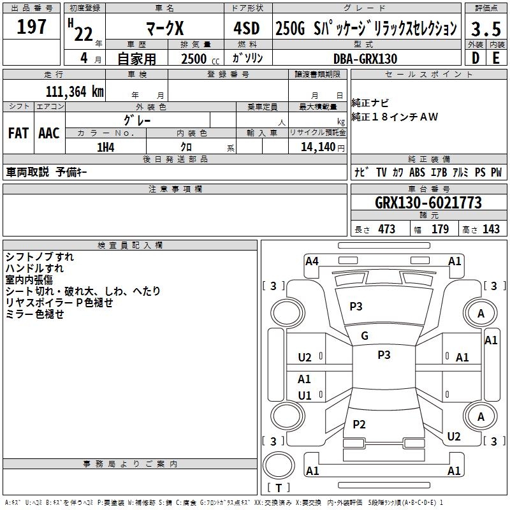This screenshot has height=510, width=510.
Task: Select the mileage value 111,364 km
Action: coord(74,91)
